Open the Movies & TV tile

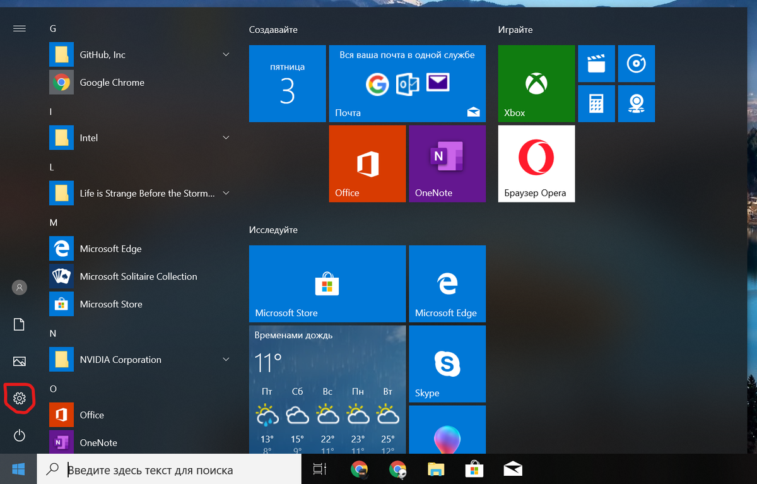pos(596,63)
